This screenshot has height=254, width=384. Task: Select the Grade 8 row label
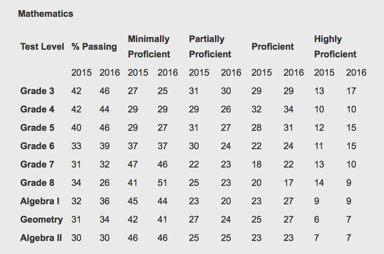(37, 182)
